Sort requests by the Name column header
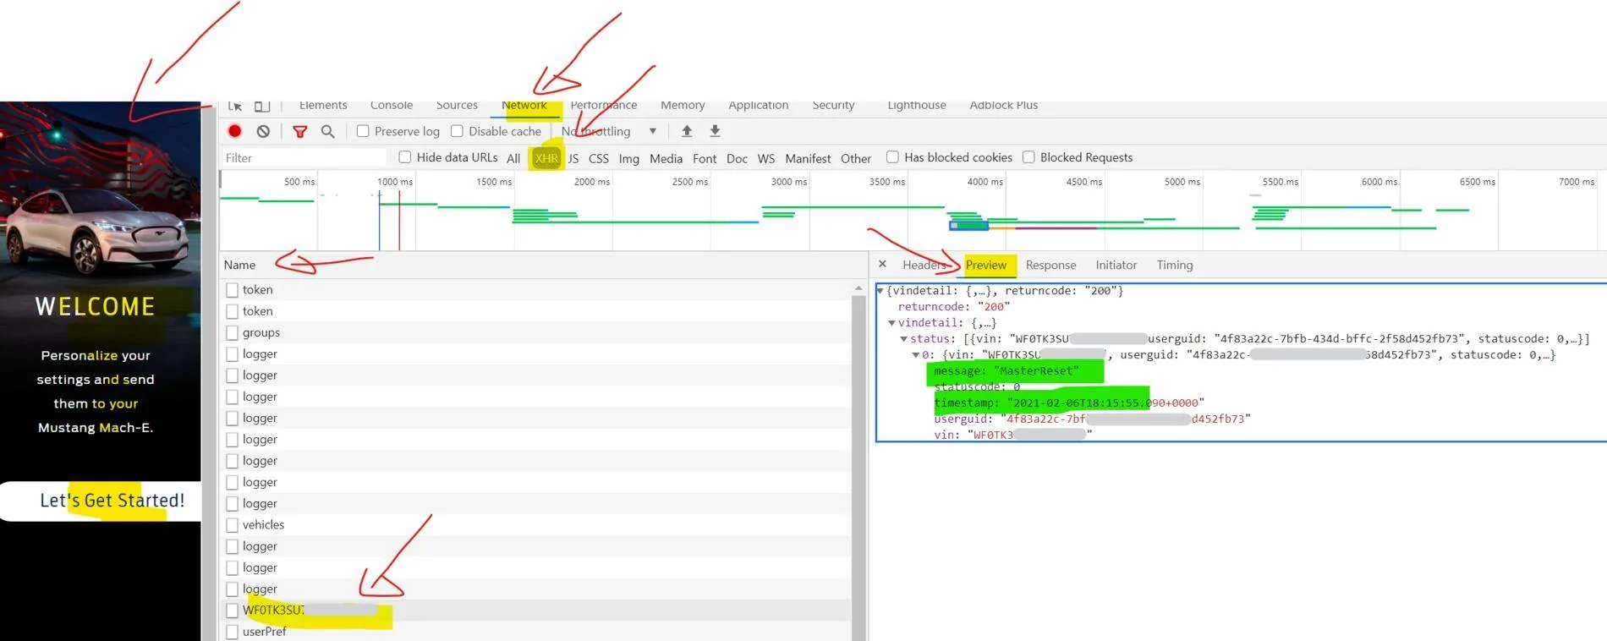This screenshot has height=641, width=1607. coord(240,265)
